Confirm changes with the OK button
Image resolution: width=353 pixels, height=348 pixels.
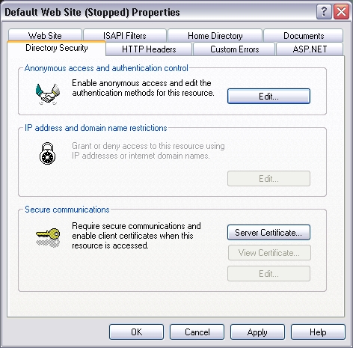pyautogui.click(x=136, y=332)
